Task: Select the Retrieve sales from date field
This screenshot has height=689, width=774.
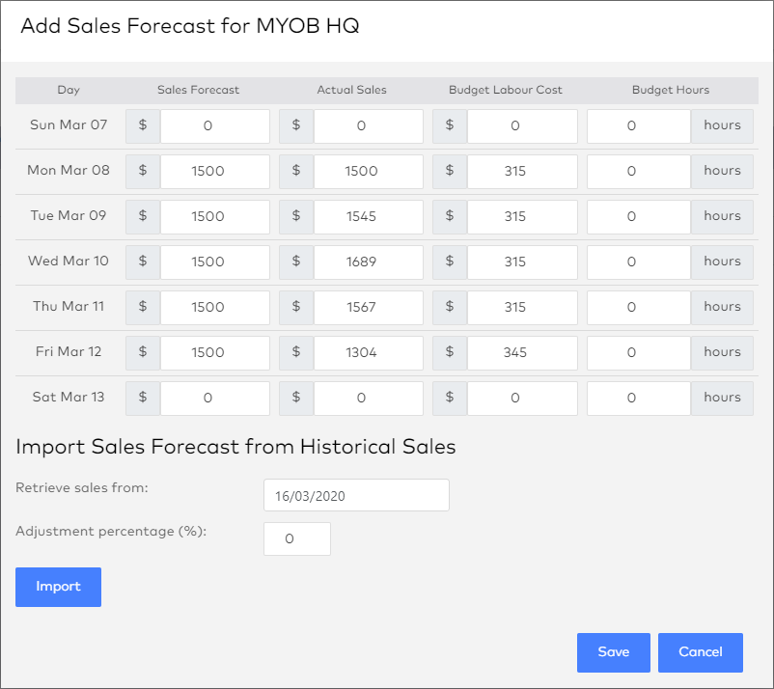Action: point(356,495)
